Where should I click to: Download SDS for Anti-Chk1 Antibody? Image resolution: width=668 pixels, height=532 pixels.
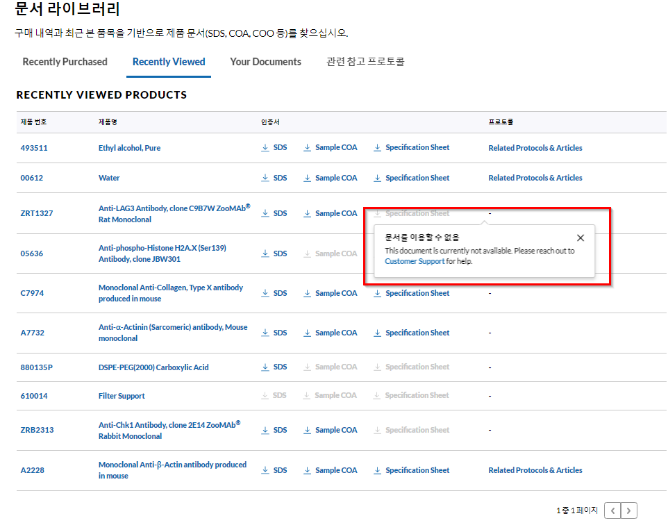[x=274, y=430]
